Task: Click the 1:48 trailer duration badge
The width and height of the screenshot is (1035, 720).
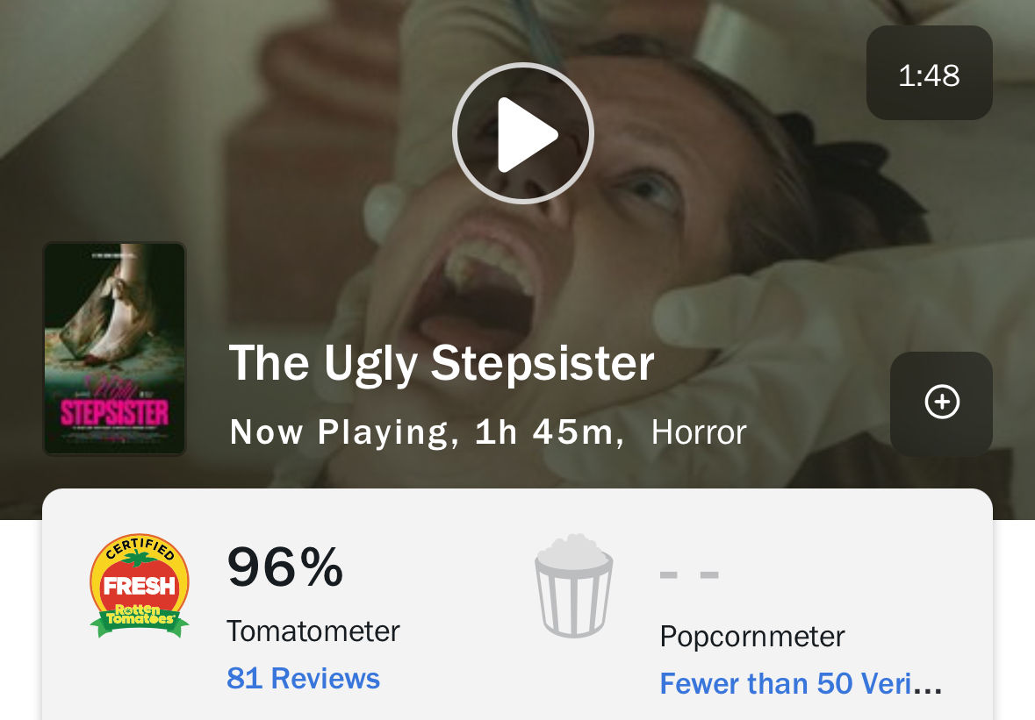Action: (x=929, y=74)
